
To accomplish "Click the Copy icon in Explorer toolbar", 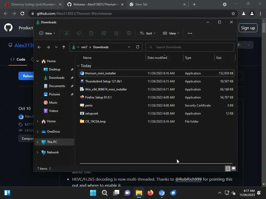I will pyautogui.click(x=79, y=33).
